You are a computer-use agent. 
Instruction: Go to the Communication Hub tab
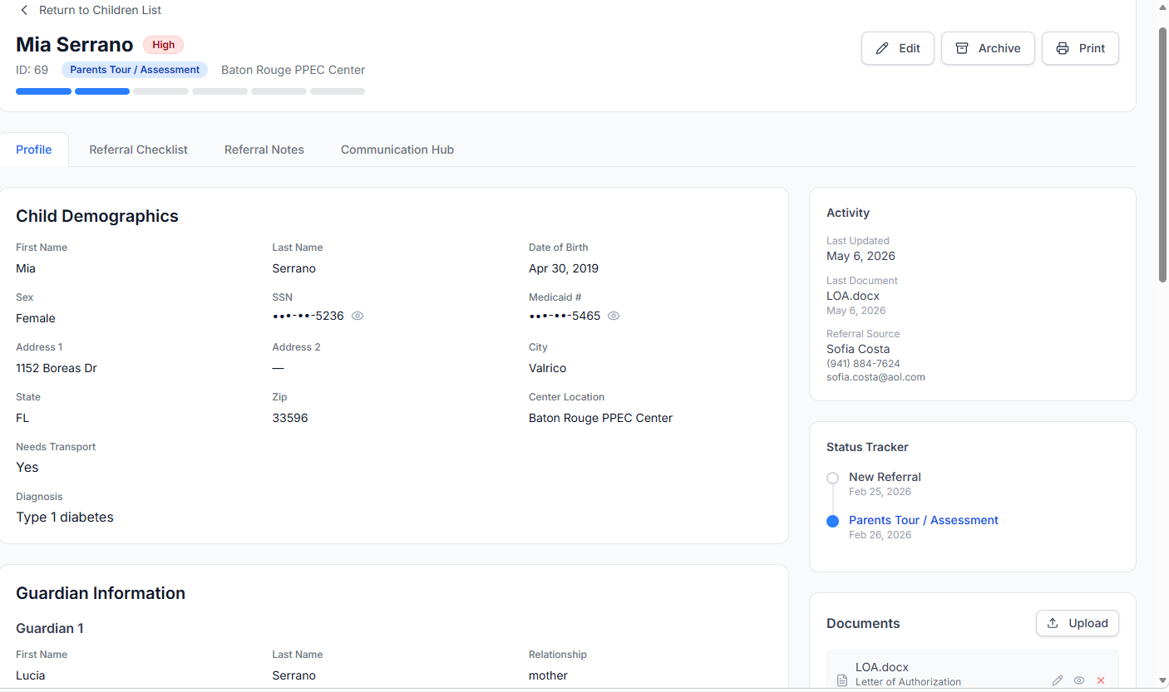397,150
